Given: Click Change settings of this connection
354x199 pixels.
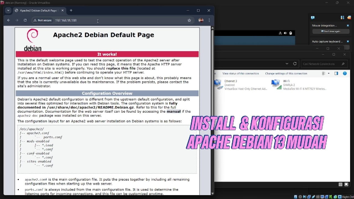Looking at the screenshot, I should [286, 74].
